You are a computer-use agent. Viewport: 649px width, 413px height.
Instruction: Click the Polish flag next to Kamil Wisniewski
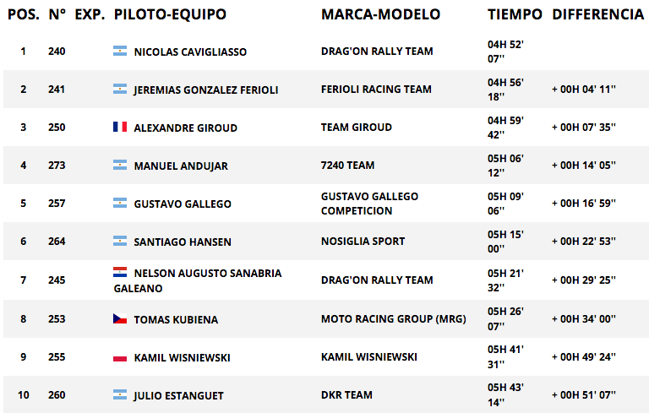tap(120, 356)
